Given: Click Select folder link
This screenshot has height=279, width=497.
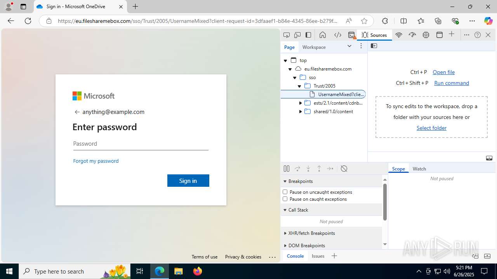Looking at the screenshot, I should 431,128.
